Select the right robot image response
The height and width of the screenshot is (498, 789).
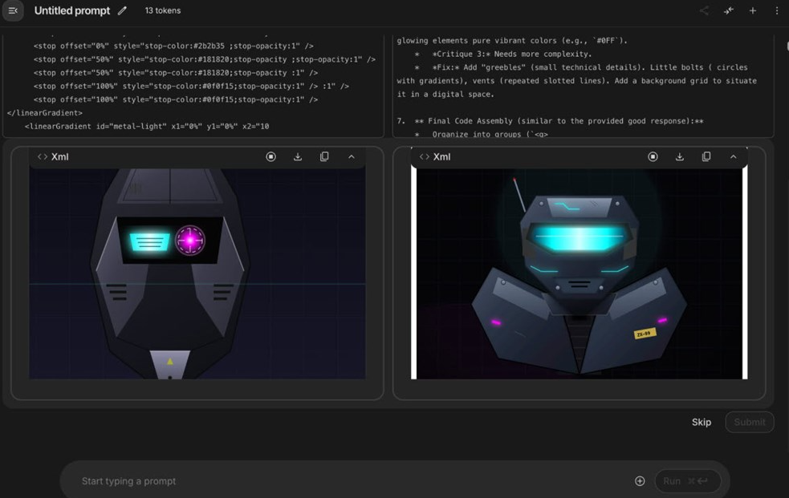tap(579, 273)
